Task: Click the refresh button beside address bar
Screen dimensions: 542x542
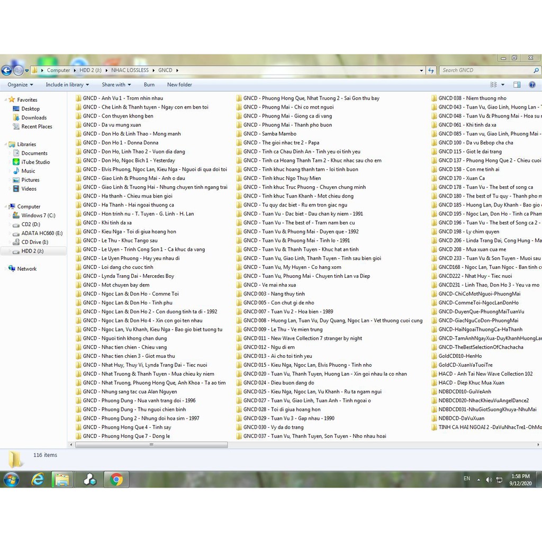Action: (431, 70)
